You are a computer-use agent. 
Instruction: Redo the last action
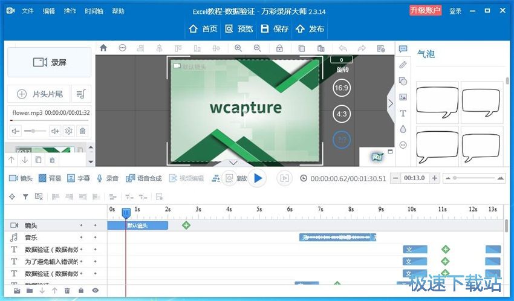tap(362, 48)
